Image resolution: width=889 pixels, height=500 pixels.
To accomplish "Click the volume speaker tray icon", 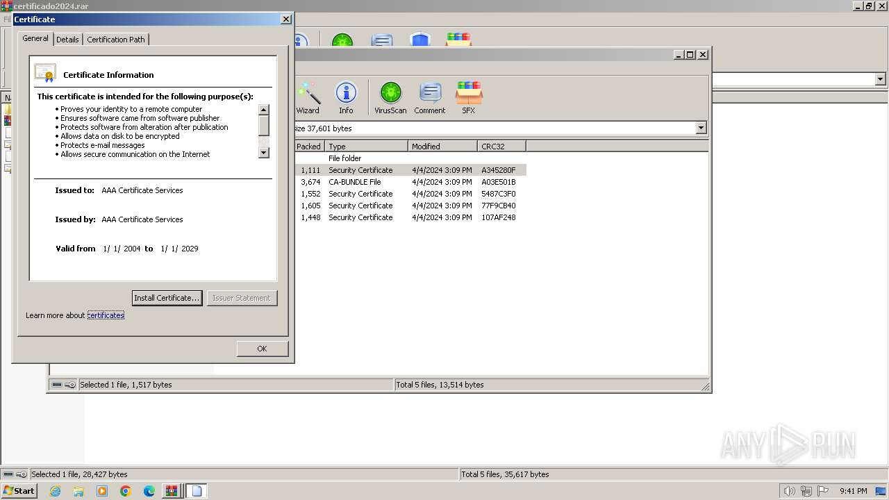I will 789,491.
